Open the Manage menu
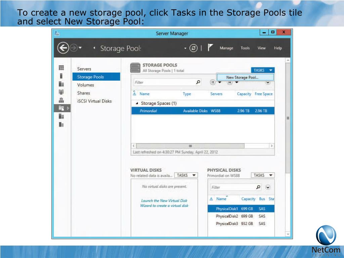344x258 pixels. (226, 48)
